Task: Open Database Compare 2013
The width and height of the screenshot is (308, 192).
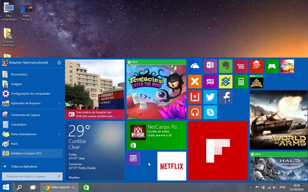Action: 32,153
